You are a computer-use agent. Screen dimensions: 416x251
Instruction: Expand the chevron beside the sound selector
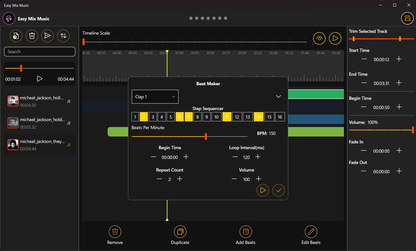(278, 97)
